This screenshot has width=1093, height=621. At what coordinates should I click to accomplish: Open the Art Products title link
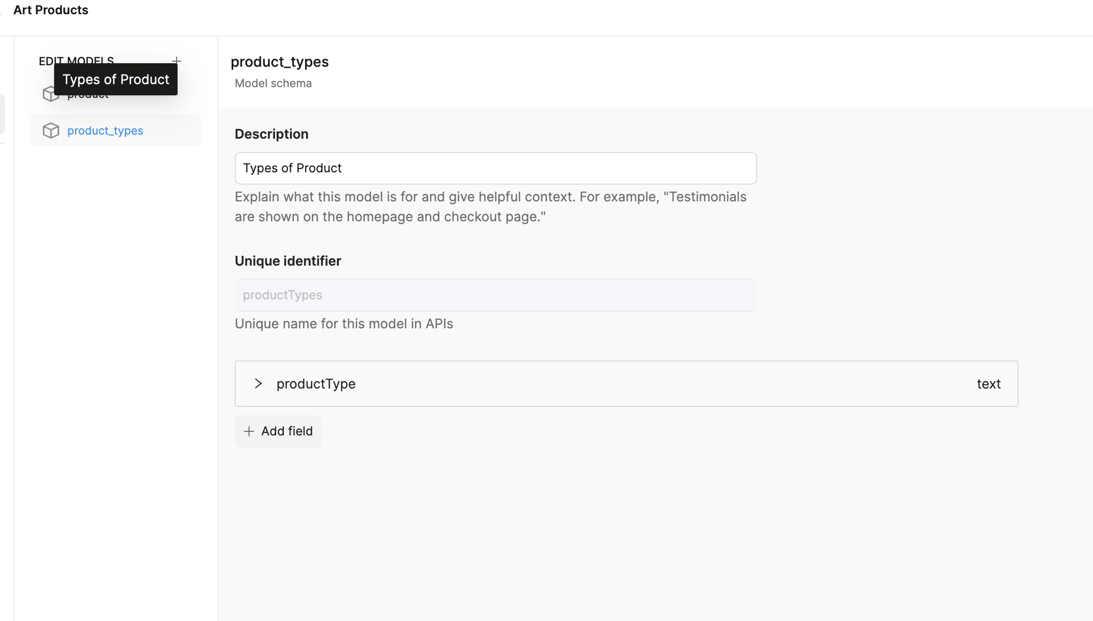51,10
